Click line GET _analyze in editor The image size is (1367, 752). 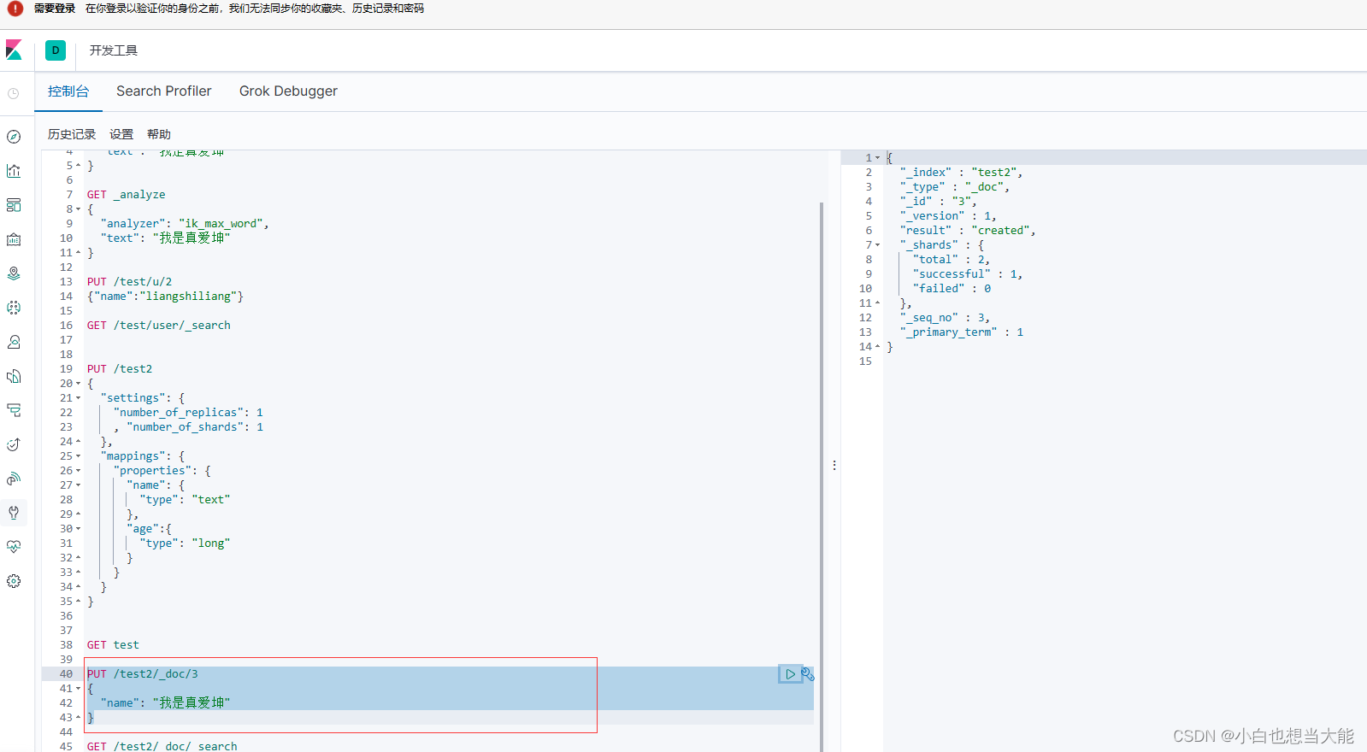coord(127,195)
